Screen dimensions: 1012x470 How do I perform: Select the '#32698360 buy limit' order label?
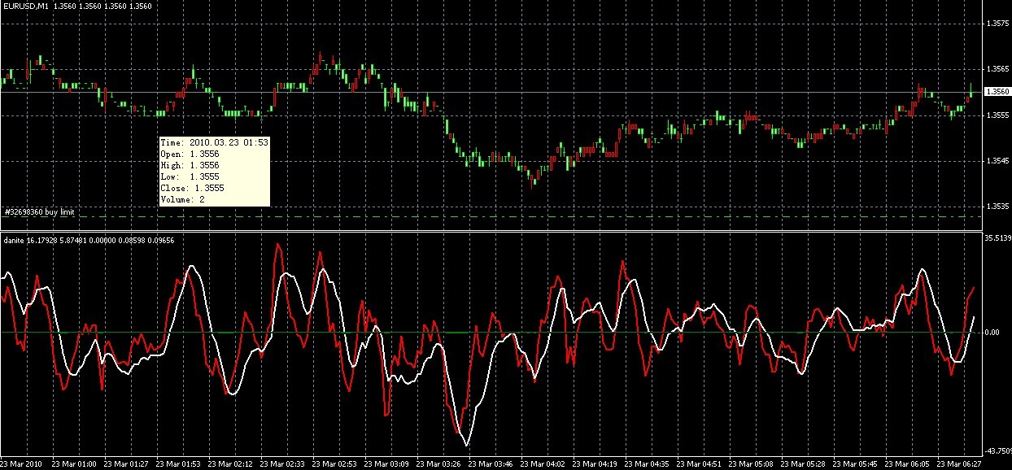pos(39,211)
